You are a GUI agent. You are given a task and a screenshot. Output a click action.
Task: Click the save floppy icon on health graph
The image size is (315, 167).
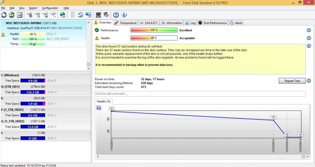pos(99,108)
